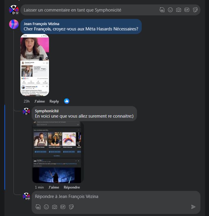The width and height of the screenshot is (209, 216).
Task: Open avatar sticker picker in top comment box
Action: coord(162,10)
